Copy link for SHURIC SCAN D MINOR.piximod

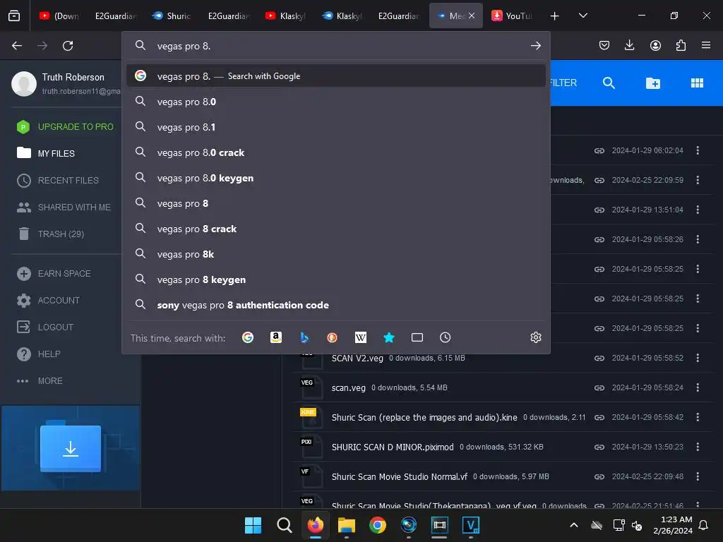click(599, 447)
